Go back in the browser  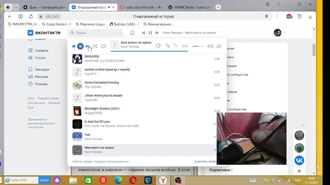10,16
